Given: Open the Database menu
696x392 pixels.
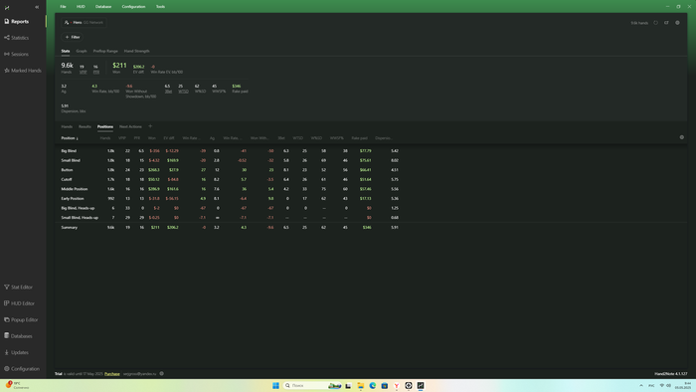Looking at the screenshot, I should click(x=103, y=7).
